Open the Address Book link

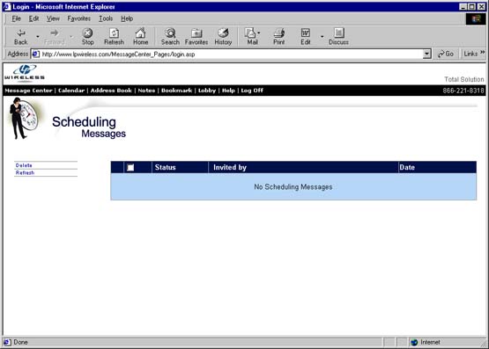[x=111, y=91]
